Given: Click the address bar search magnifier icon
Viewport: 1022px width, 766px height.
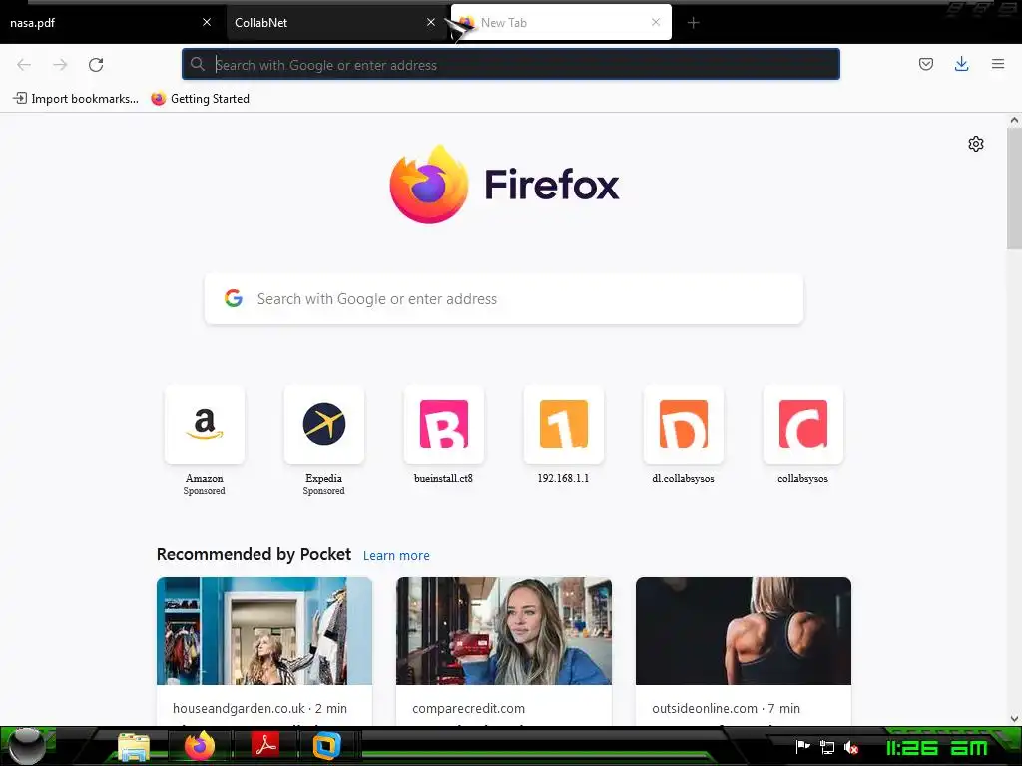Looking at the screenshot, I should click(x=198, y=64).
